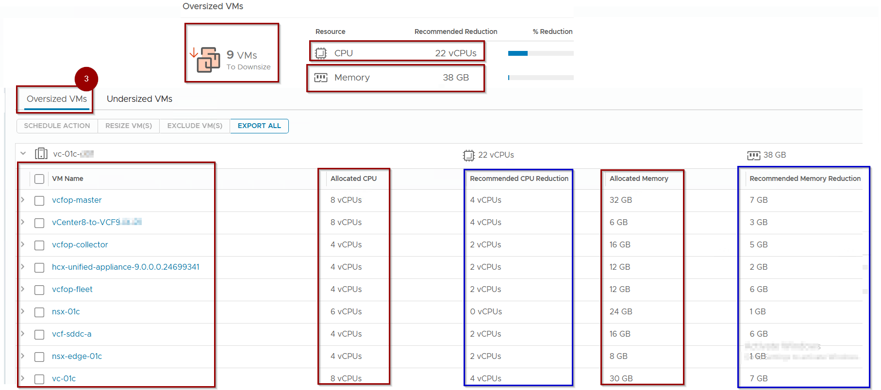
Task: Expand the nsx-edge-01c row
Action: tap(22, 356)
